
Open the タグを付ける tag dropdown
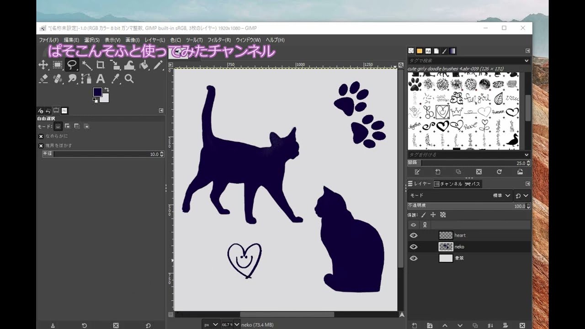(526, 155)
